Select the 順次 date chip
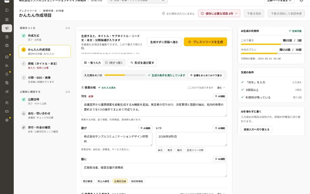 pos(180,150)
